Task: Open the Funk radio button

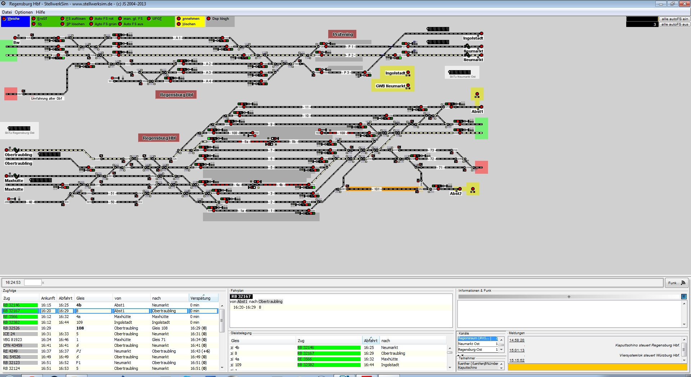Action: click(677, 283)
